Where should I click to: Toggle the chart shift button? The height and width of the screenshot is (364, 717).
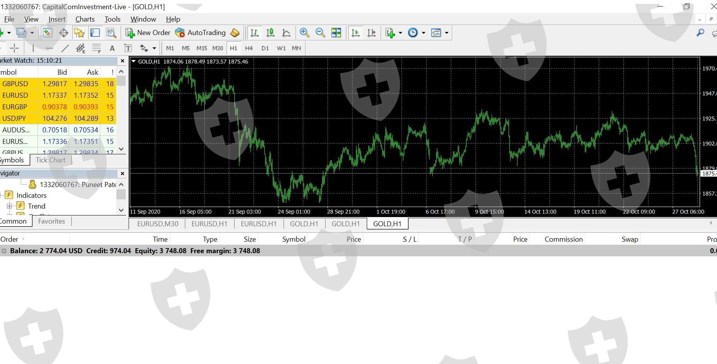(371, 33)
